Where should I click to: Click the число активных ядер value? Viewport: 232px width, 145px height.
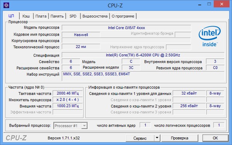click(145, 125)
